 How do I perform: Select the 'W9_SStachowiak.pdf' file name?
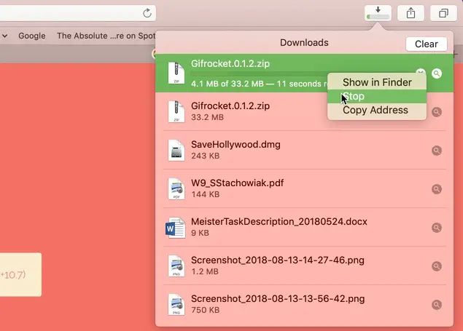pos(238,183)
